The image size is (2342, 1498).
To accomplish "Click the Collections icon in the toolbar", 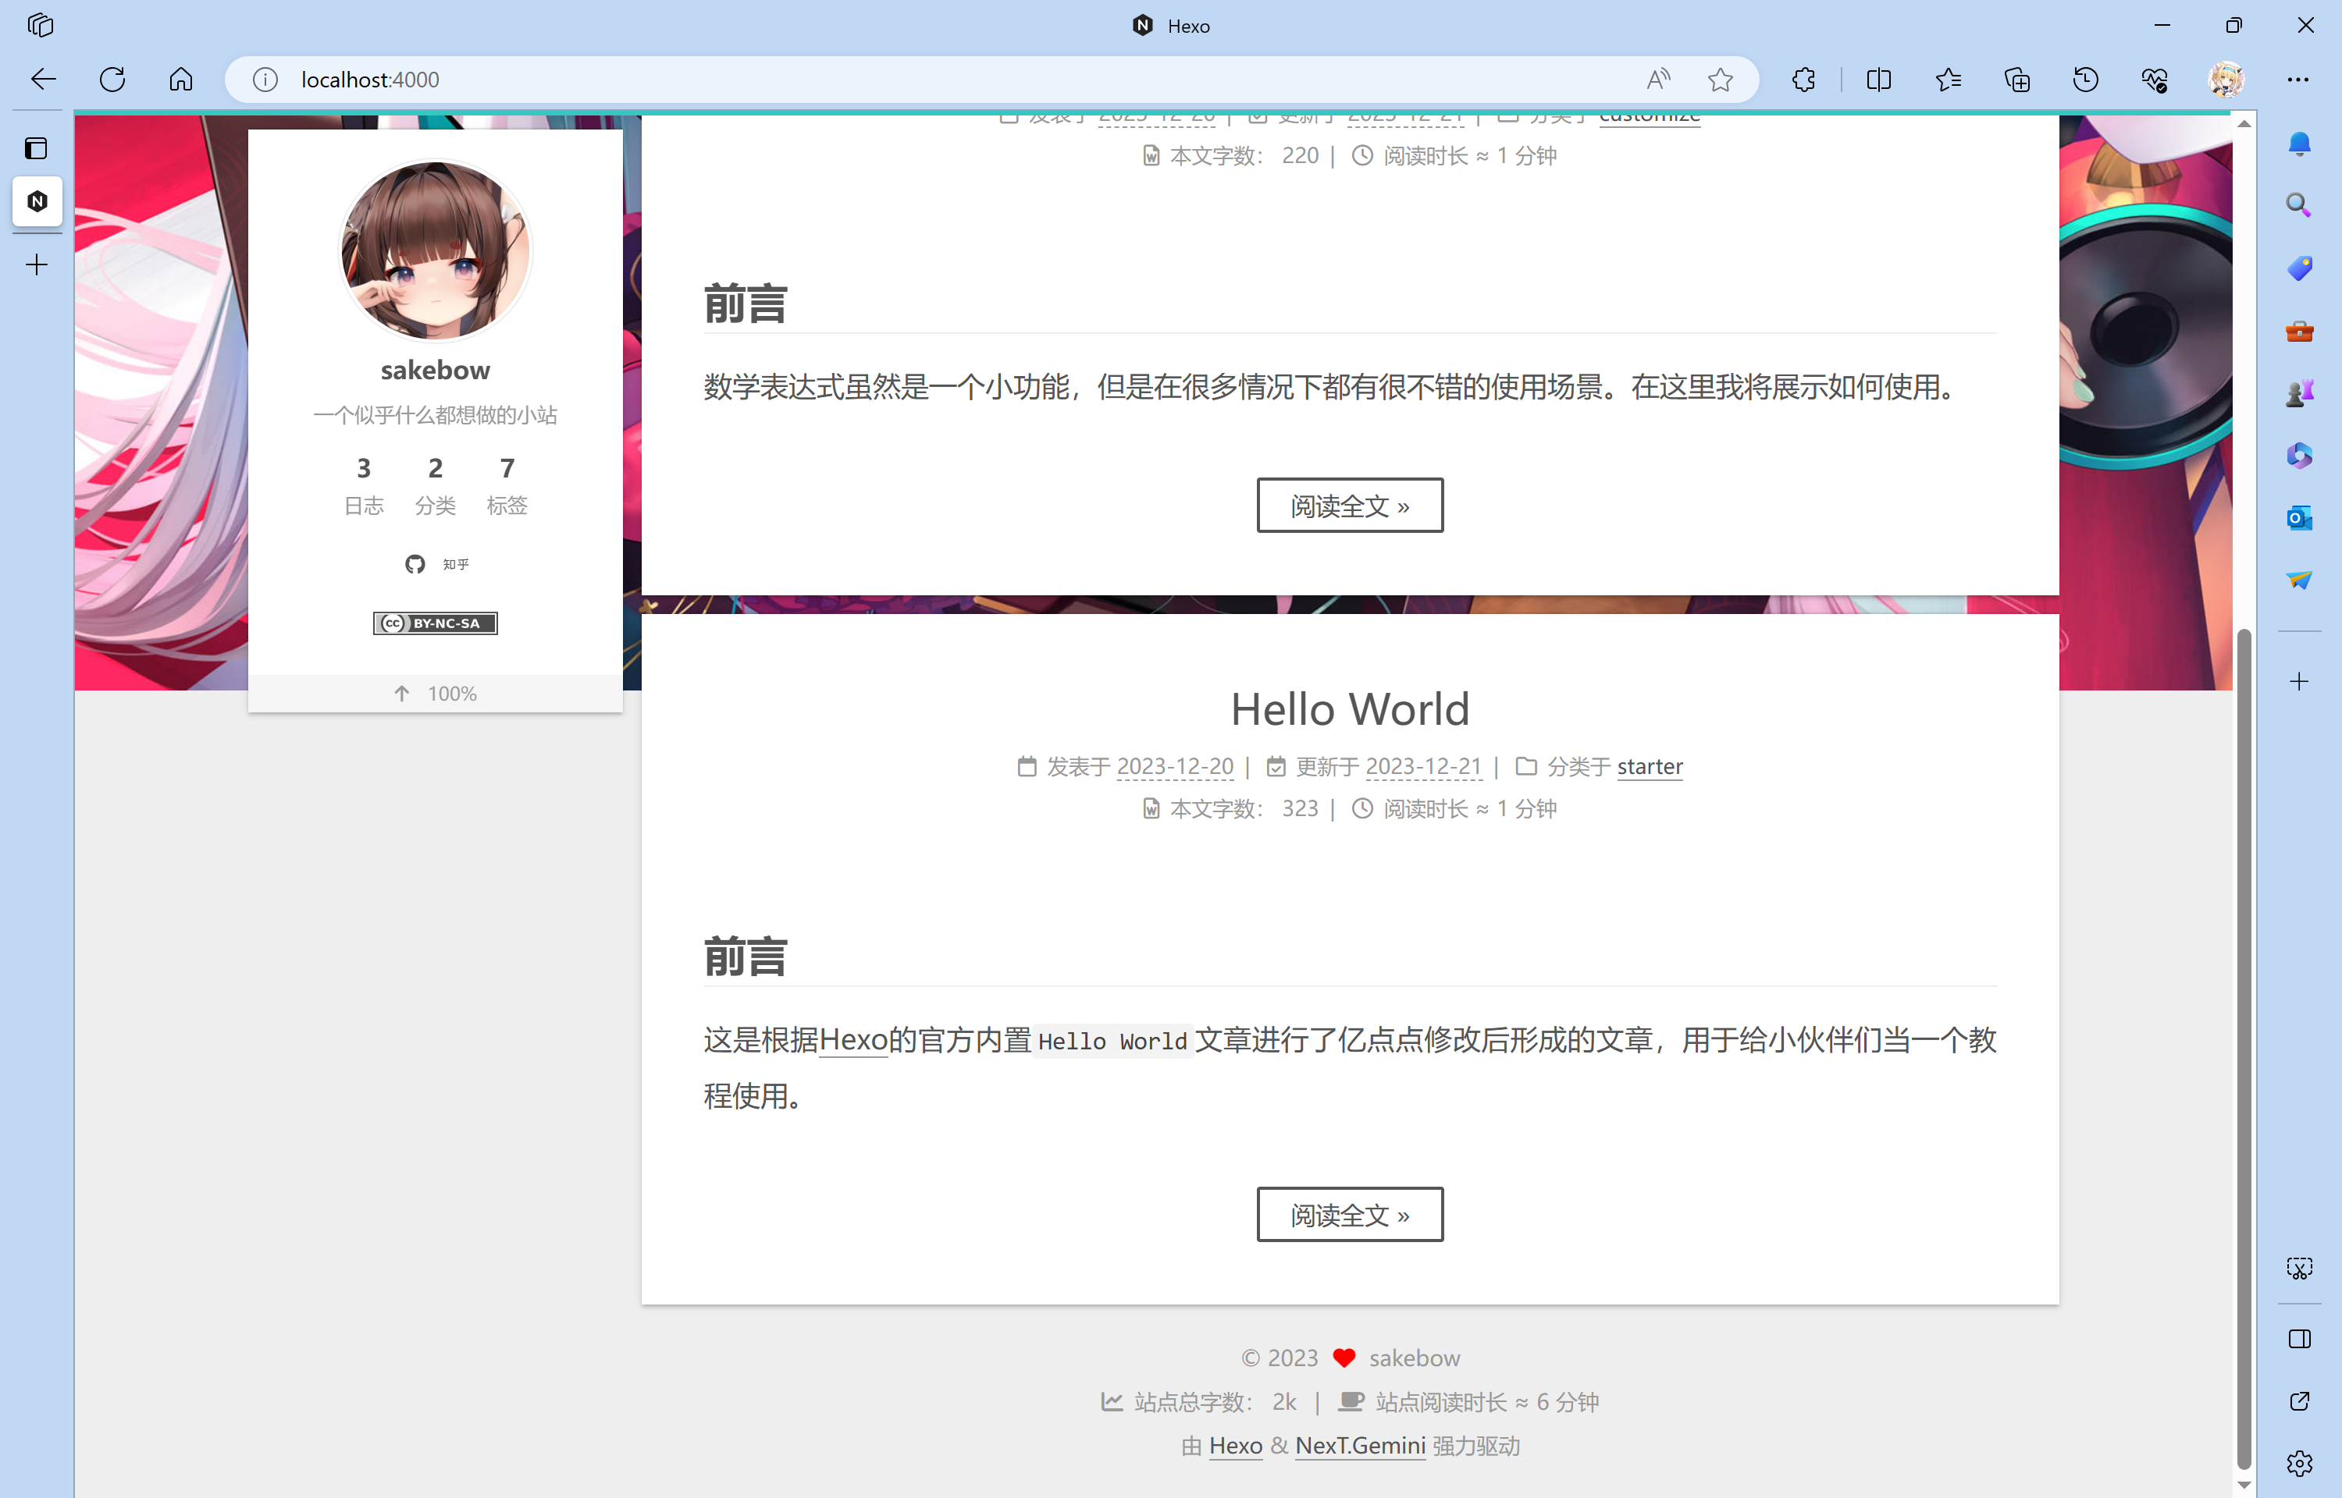I will point(2016,80).
